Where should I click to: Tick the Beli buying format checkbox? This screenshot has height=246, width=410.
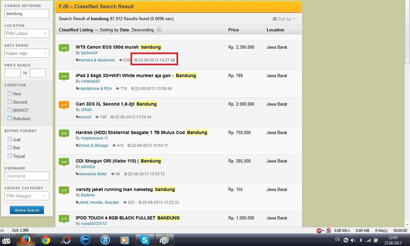pyautogui.click(x=10, y=148)
